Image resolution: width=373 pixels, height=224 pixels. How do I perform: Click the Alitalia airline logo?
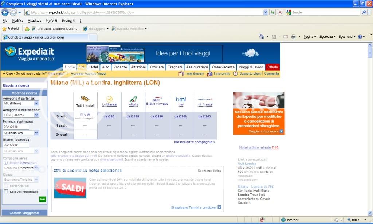click(133, 100)
